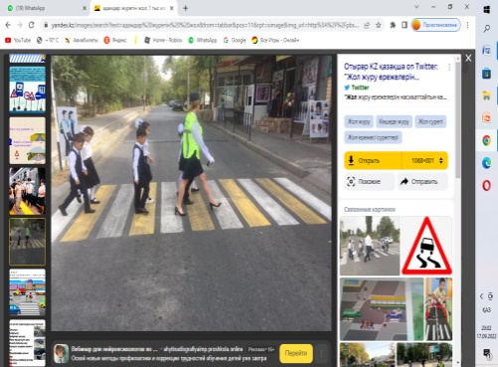Expand tab search chevron in title bar
498x367 pixels.
[416, 7]
